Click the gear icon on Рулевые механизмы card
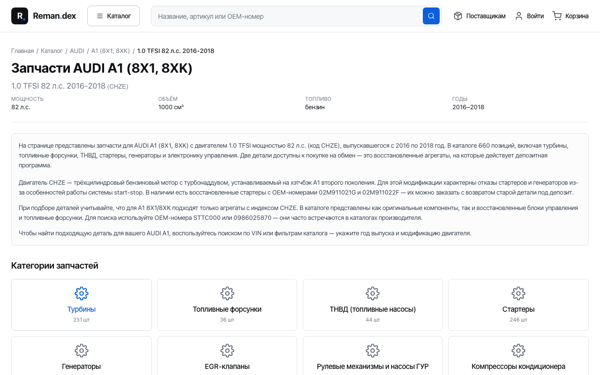Viewport: 600px width, 375px height. [x=373, y=351]
